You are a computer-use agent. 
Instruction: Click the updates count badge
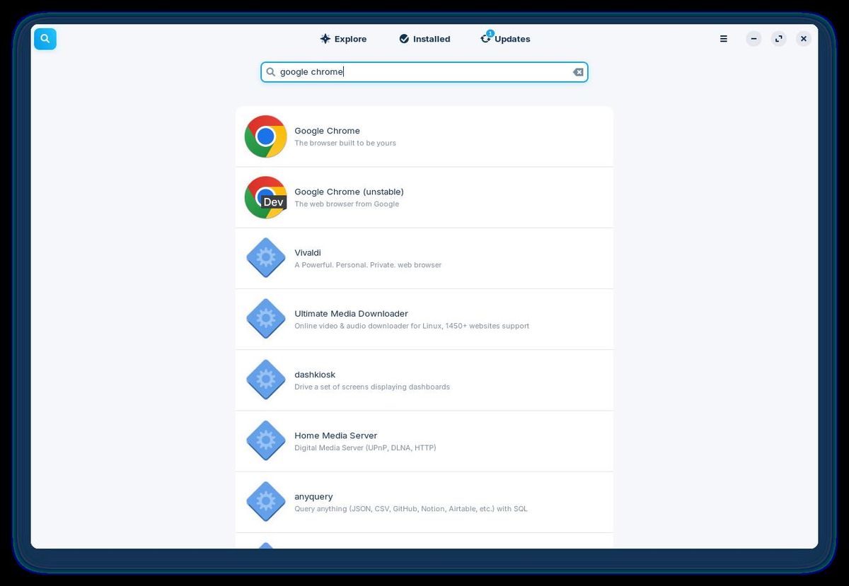[x=490, y=33]
